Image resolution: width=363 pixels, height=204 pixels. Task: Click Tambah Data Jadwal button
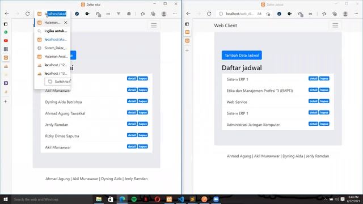click(x=242, y=56)
